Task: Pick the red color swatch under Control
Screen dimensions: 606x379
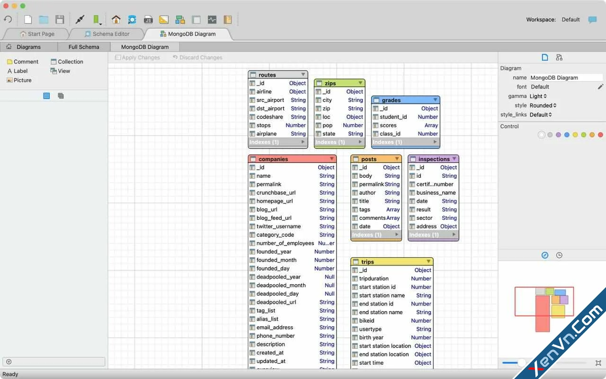Action: point(600,135)
